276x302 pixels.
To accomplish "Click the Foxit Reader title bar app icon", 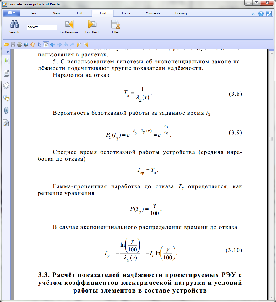I will coord(5,4).
